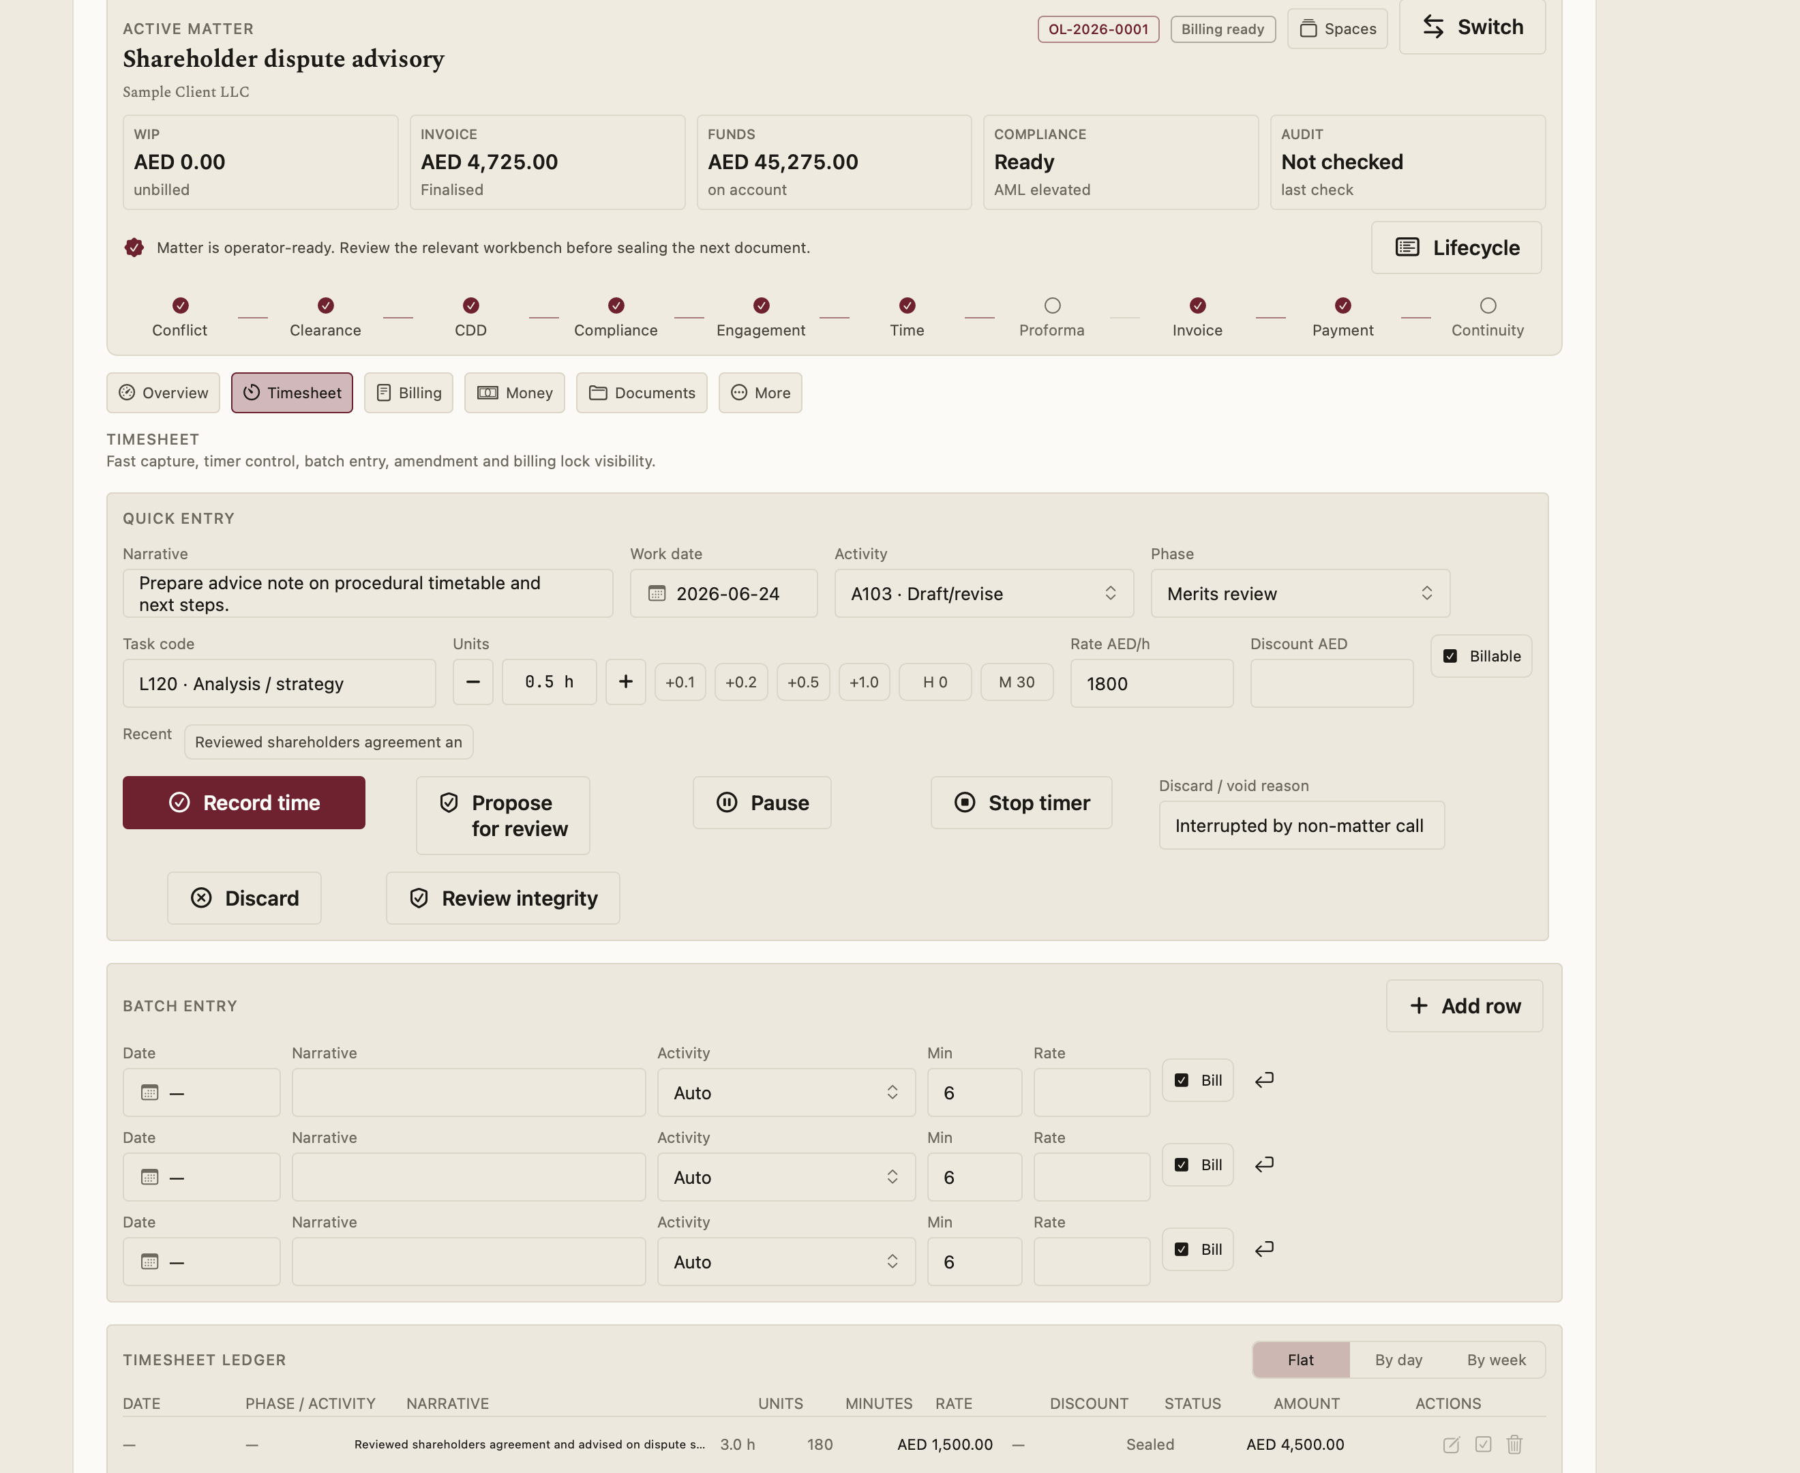Click Propose for review button
This screenshot has width=1800, height=1473.
coord(503,816)
